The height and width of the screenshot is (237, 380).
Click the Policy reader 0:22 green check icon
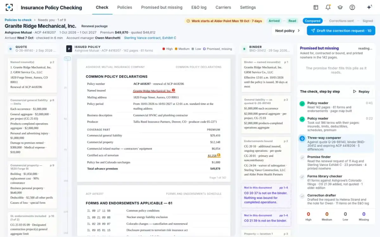click(302, 119)
